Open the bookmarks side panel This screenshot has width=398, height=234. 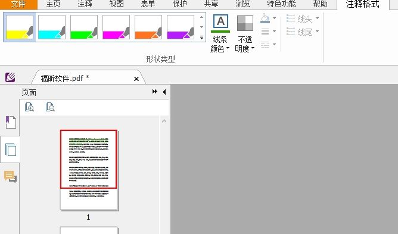click(11, 122)
